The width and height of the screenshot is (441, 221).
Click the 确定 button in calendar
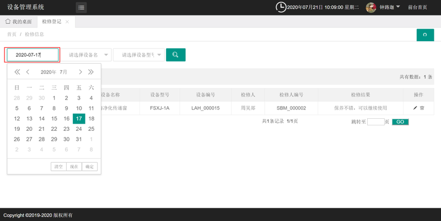pyautogui.click(x=89, y=167)
